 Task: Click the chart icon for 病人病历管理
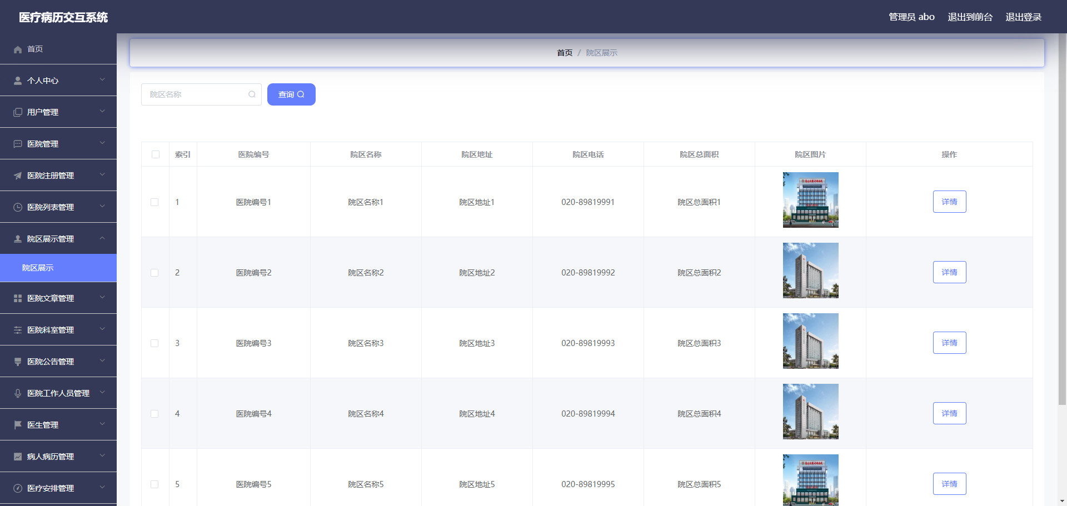(18, 457)
